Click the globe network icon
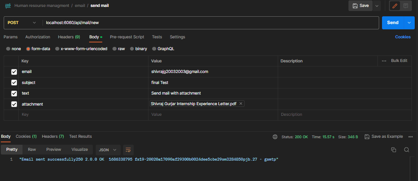 275,137
